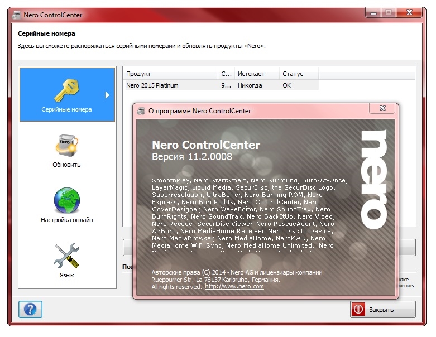The height and width of the screenshot is (337, 436).
Task: Click the Авторские права (C) 2014 line
Action: point(237,272)
